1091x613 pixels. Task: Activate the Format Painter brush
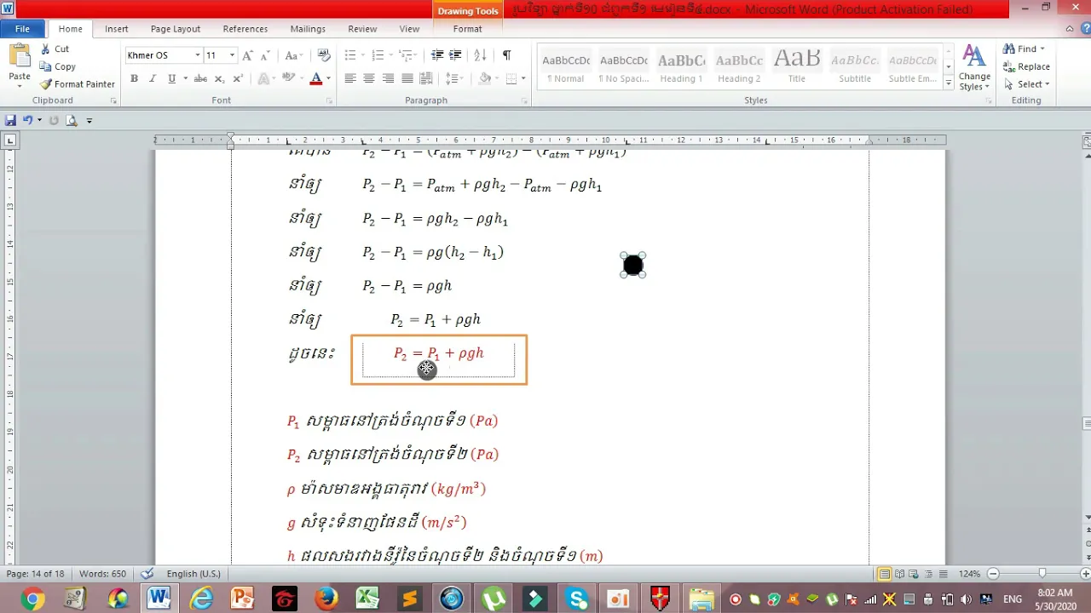coord(45,84)
